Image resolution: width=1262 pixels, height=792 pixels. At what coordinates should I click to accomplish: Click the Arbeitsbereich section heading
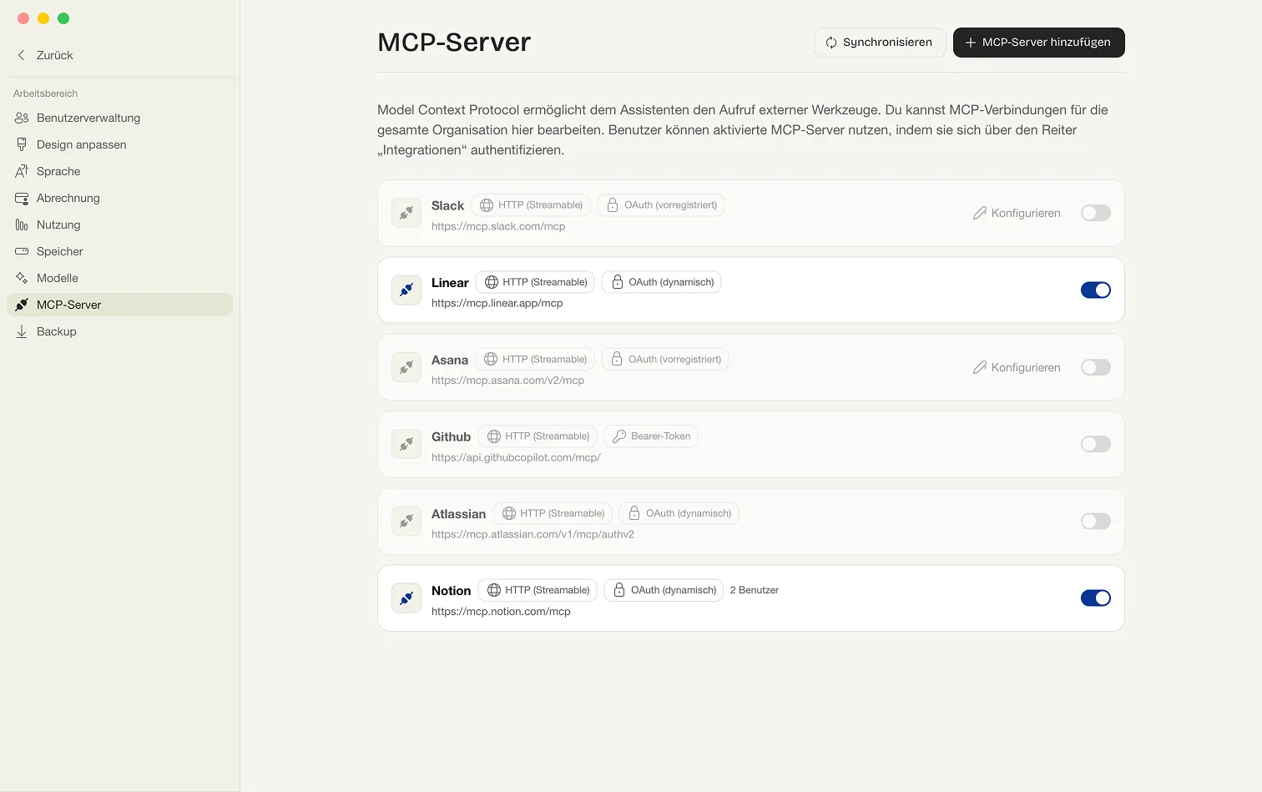[45, 93]
